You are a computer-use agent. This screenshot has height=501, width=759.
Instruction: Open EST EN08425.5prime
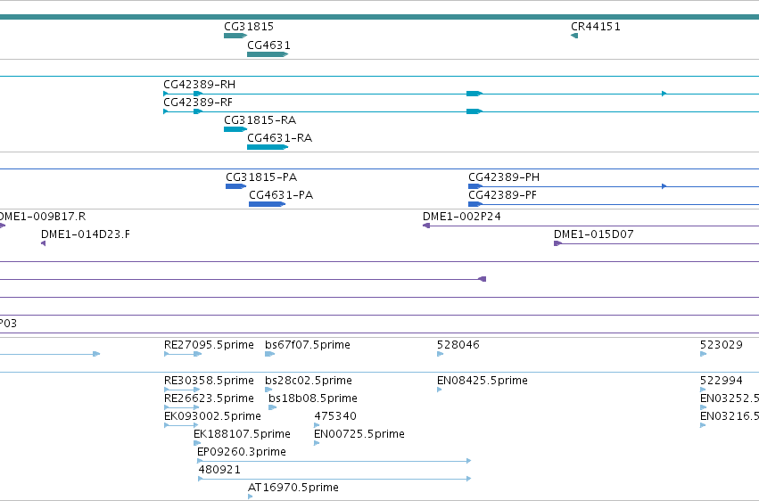(x=483, y=381)
